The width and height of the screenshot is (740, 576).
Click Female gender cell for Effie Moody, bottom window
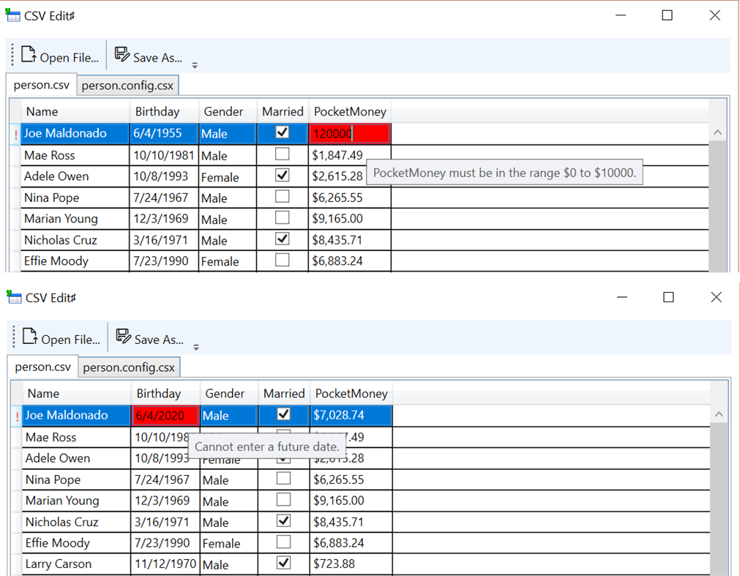pyautogui.click(x=229, y=543)
